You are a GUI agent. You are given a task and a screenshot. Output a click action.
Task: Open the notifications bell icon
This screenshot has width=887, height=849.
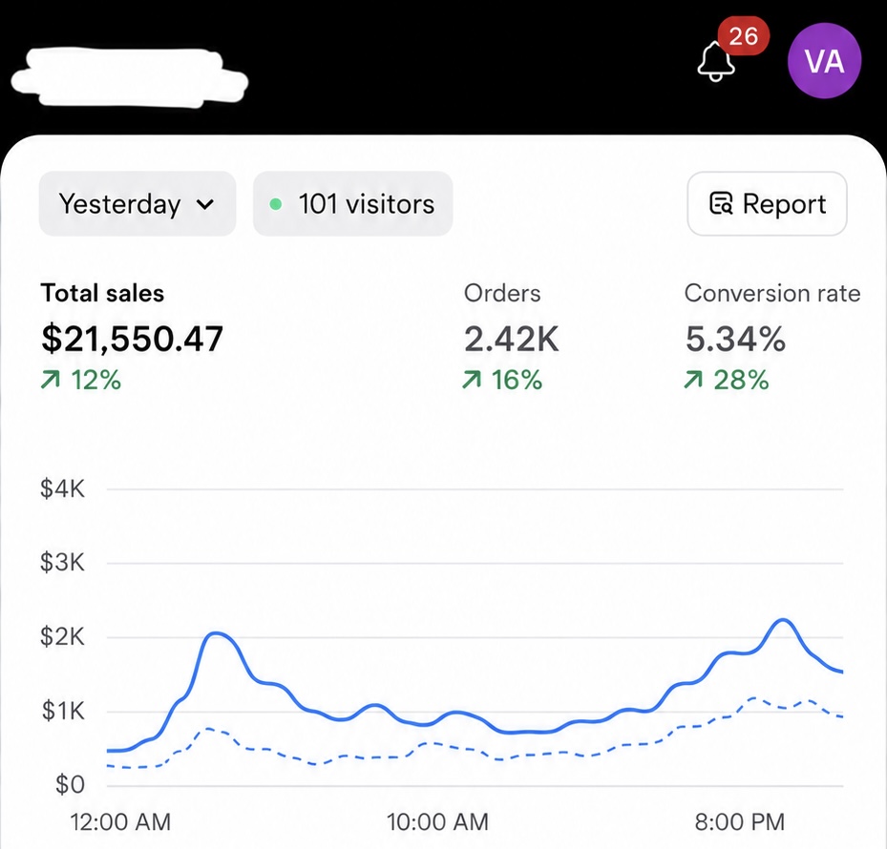(715, 62)
